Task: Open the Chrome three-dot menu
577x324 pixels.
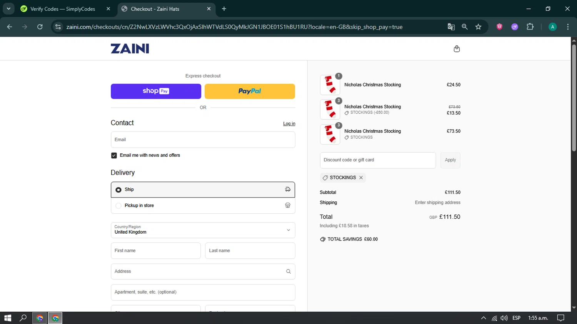Action: [568, 27]
